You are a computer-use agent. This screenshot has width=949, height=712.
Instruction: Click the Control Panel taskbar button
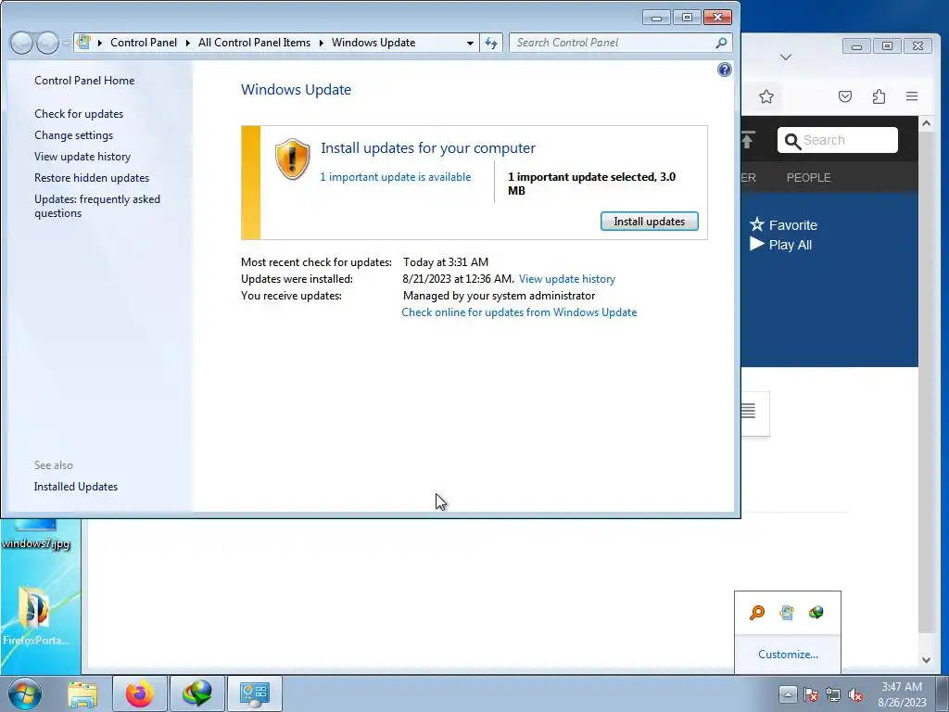tap(254, 693)
